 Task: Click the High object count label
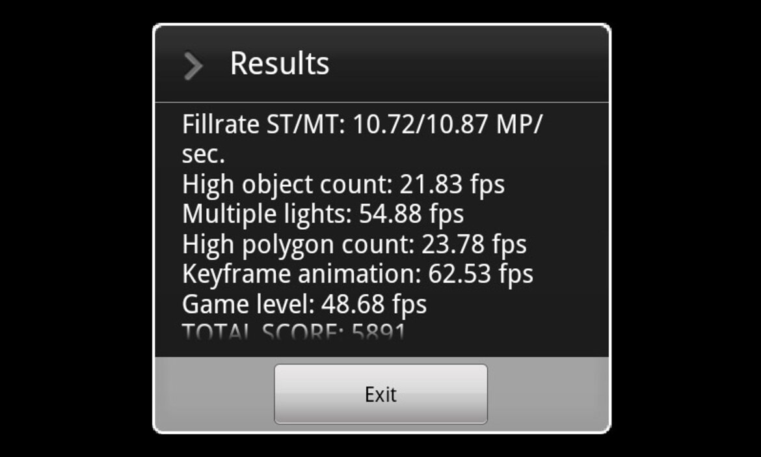click(x=287, y=184)
